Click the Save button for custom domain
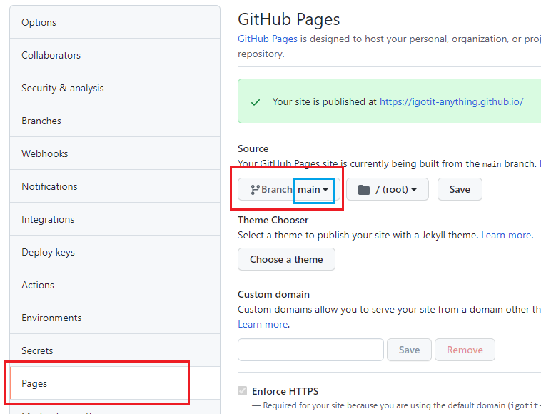The height and width of the screenshot is (414, 541). pyautogui.click(x=409, y=350)
